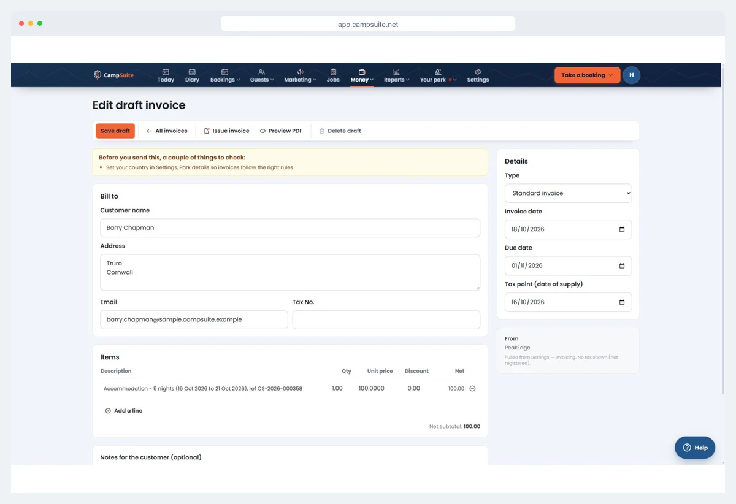The height and width of the screenshot is (504, 736).
Task: Click the Address text area
Action: [x=290, y=272]
